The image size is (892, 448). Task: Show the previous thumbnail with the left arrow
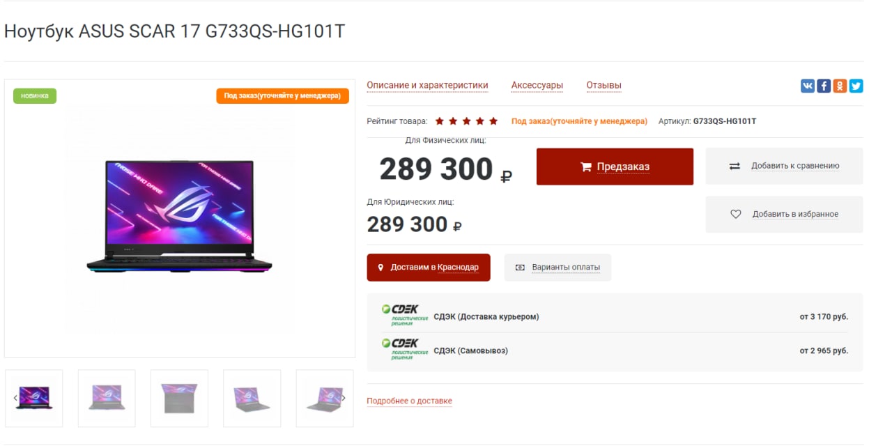[15, 398]
